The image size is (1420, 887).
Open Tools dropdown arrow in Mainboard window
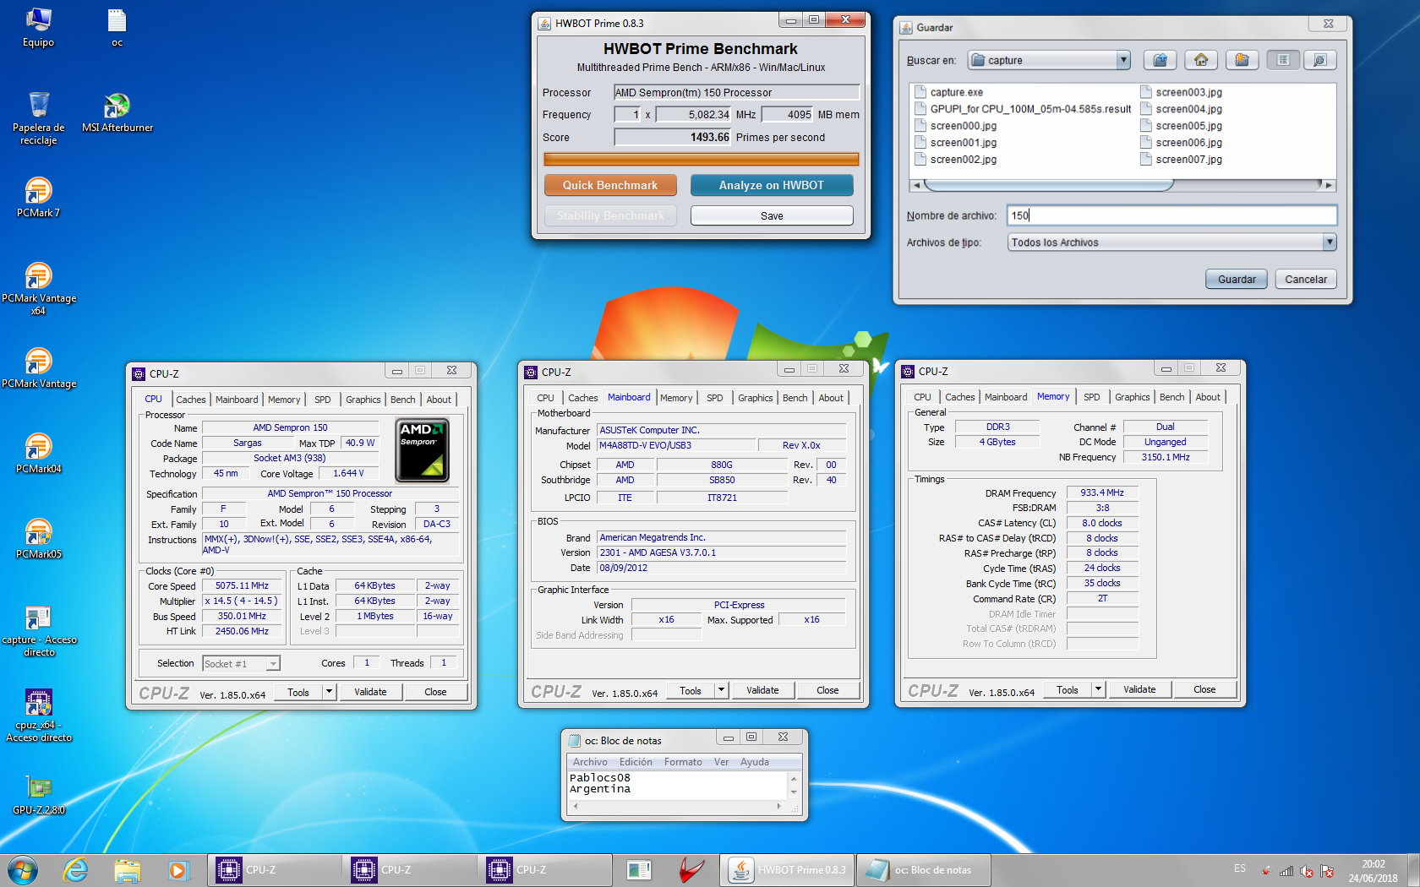721,690
